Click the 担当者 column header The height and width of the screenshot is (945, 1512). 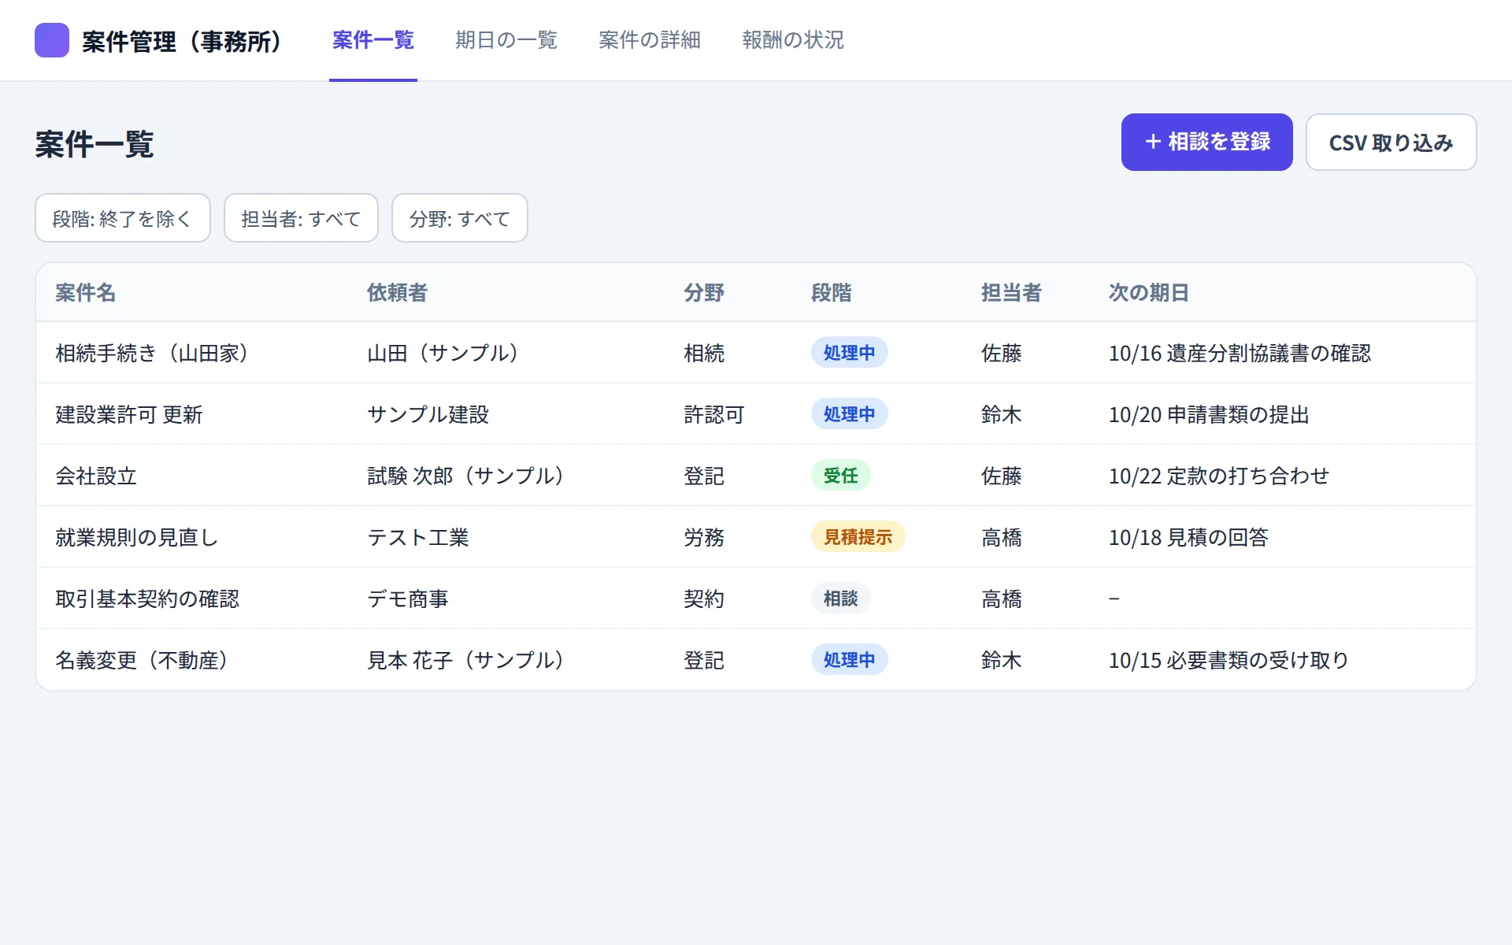pos(1011,293)
